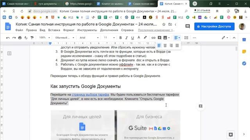Screen dimensions: 250x140
Task: Show more toolbar options (three dots)
Action: [194, 38]
